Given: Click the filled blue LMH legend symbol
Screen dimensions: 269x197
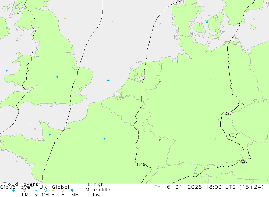Looking at the screenshot, I should pyautogui.click(x=72, y=190).
